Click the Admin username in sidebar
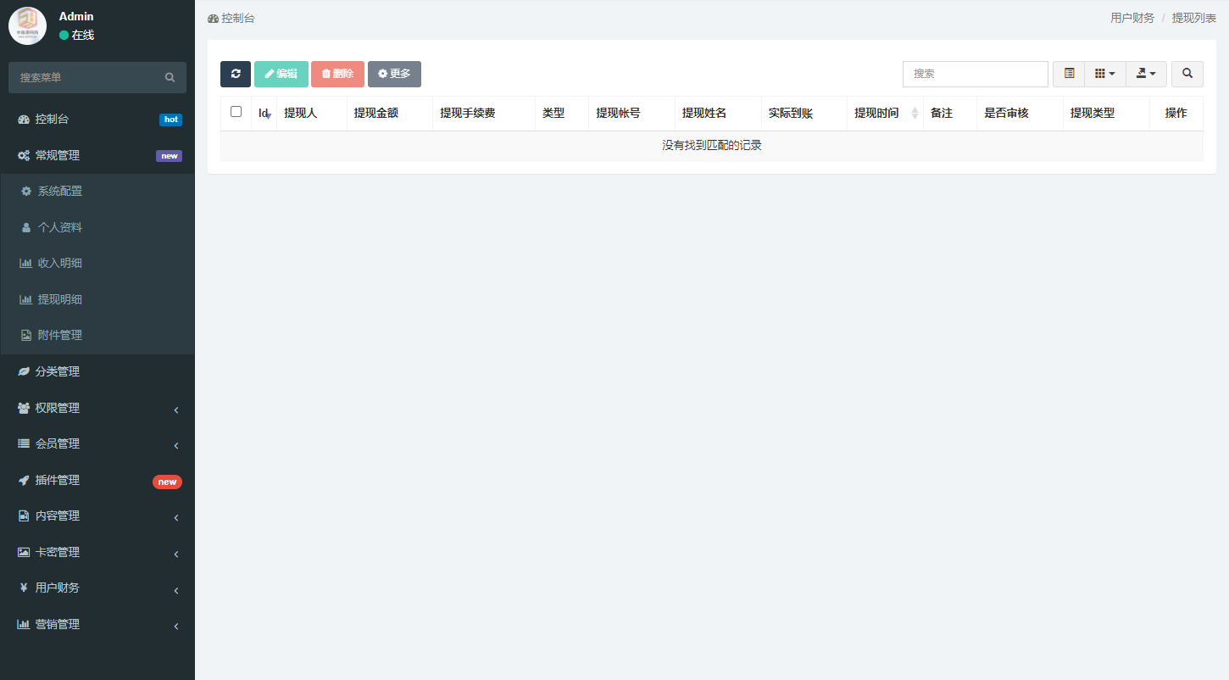The width and height of the screenshot is (1229, 680). pyautogui.click(x=76, y=16)
